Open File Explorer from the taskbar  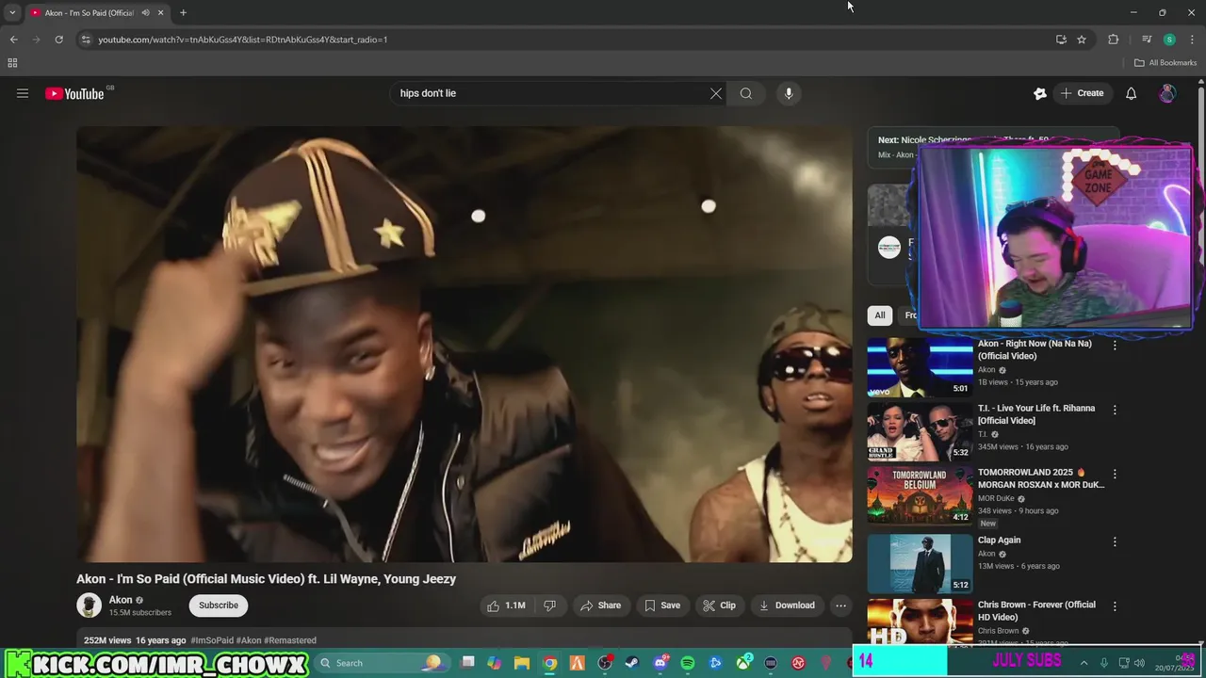pyautogui.click(x=522, y=663)
